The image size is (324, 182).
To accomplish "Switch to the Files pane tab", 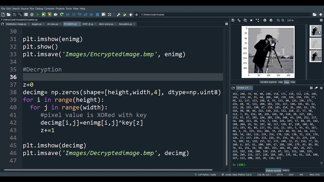I will pos(293,82).
